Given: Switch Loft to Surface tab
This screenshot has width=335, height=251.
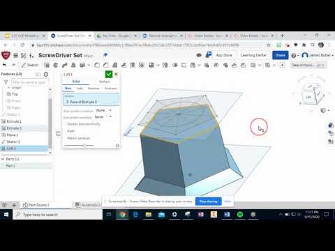Looking at the screenshot, I should tap(105, 82).
